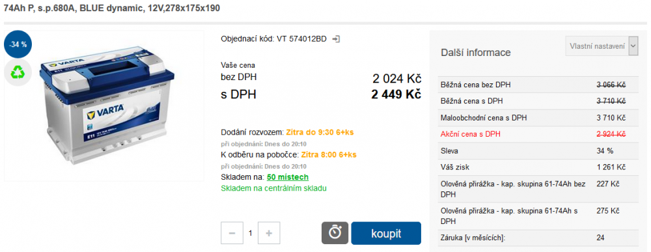Viewport: 651px width, 252px height.
Task: Click Skladem na centrálním skladu text
Action: point(273,188)
